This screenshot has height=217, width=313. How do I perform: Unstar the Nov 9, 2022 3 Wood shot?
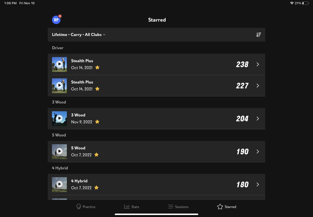click(97, 122)
